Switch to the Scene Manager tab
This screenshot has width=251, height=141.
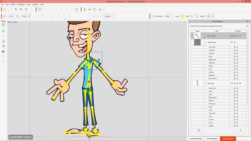pos(212,139)
